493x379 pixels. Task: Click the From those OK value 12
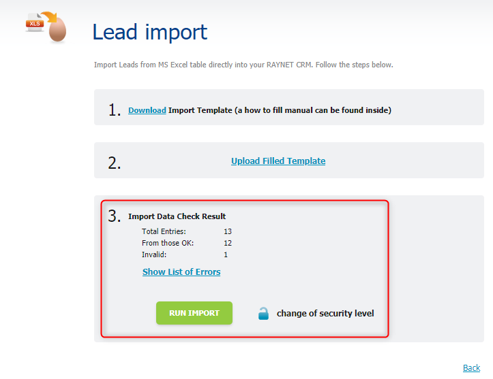[x=228, y=243]
